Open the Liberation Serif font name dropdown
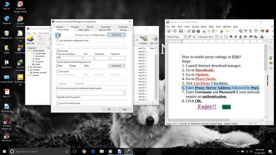 tap(216, 37)
